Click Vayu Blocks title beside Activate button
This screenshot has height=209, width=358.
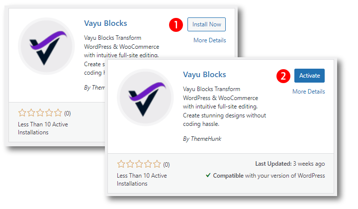(204, 75)
